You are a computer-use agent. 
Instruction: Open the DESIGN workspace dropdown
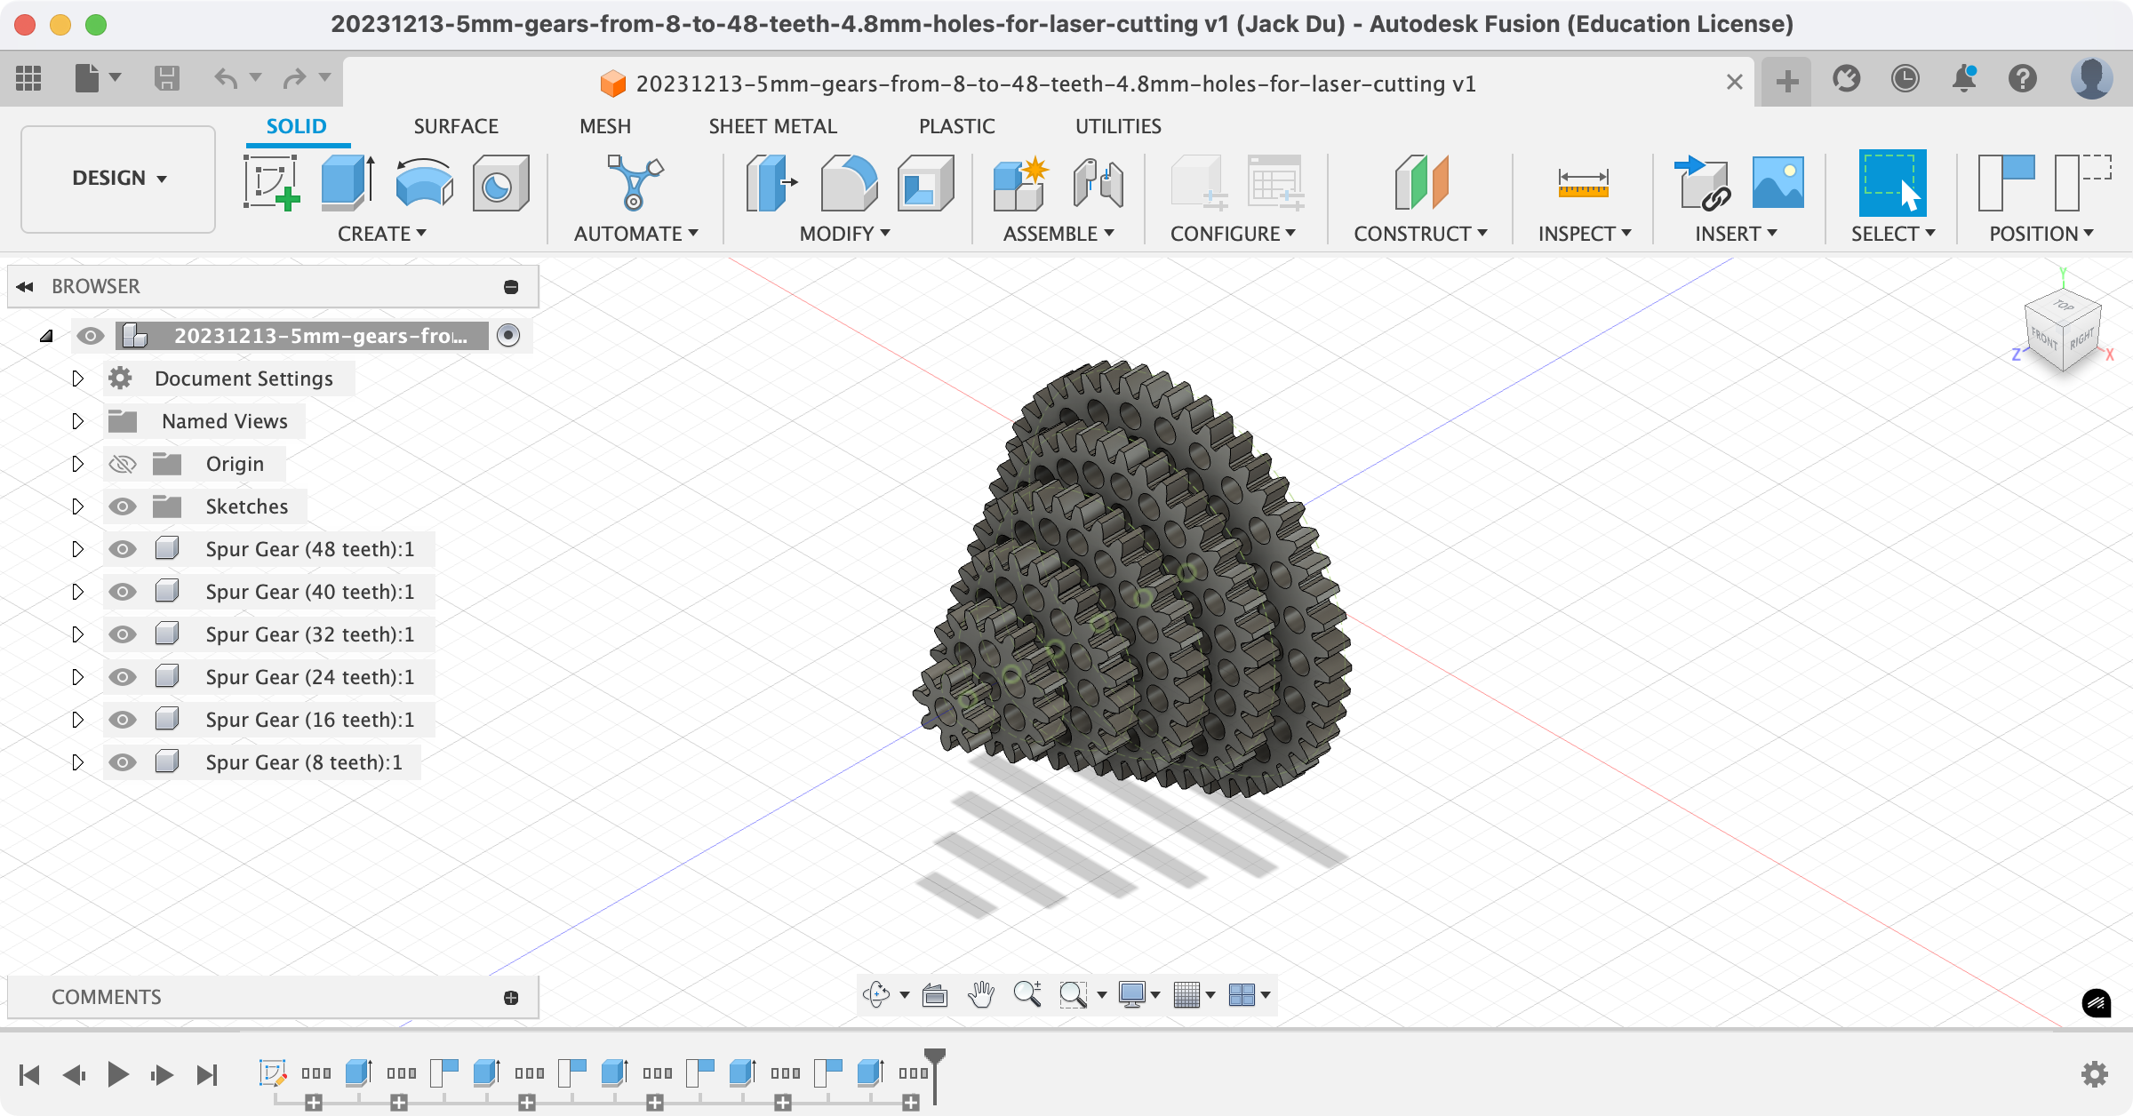coord(118,179)
